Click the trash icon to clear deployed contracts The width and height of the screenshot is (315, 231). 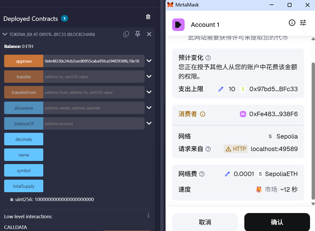pyautogui.click(x=148, y=17)
